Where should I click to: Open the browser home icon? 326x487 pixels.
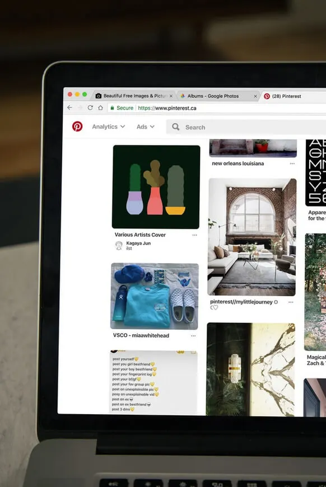[x=100, y=108]
